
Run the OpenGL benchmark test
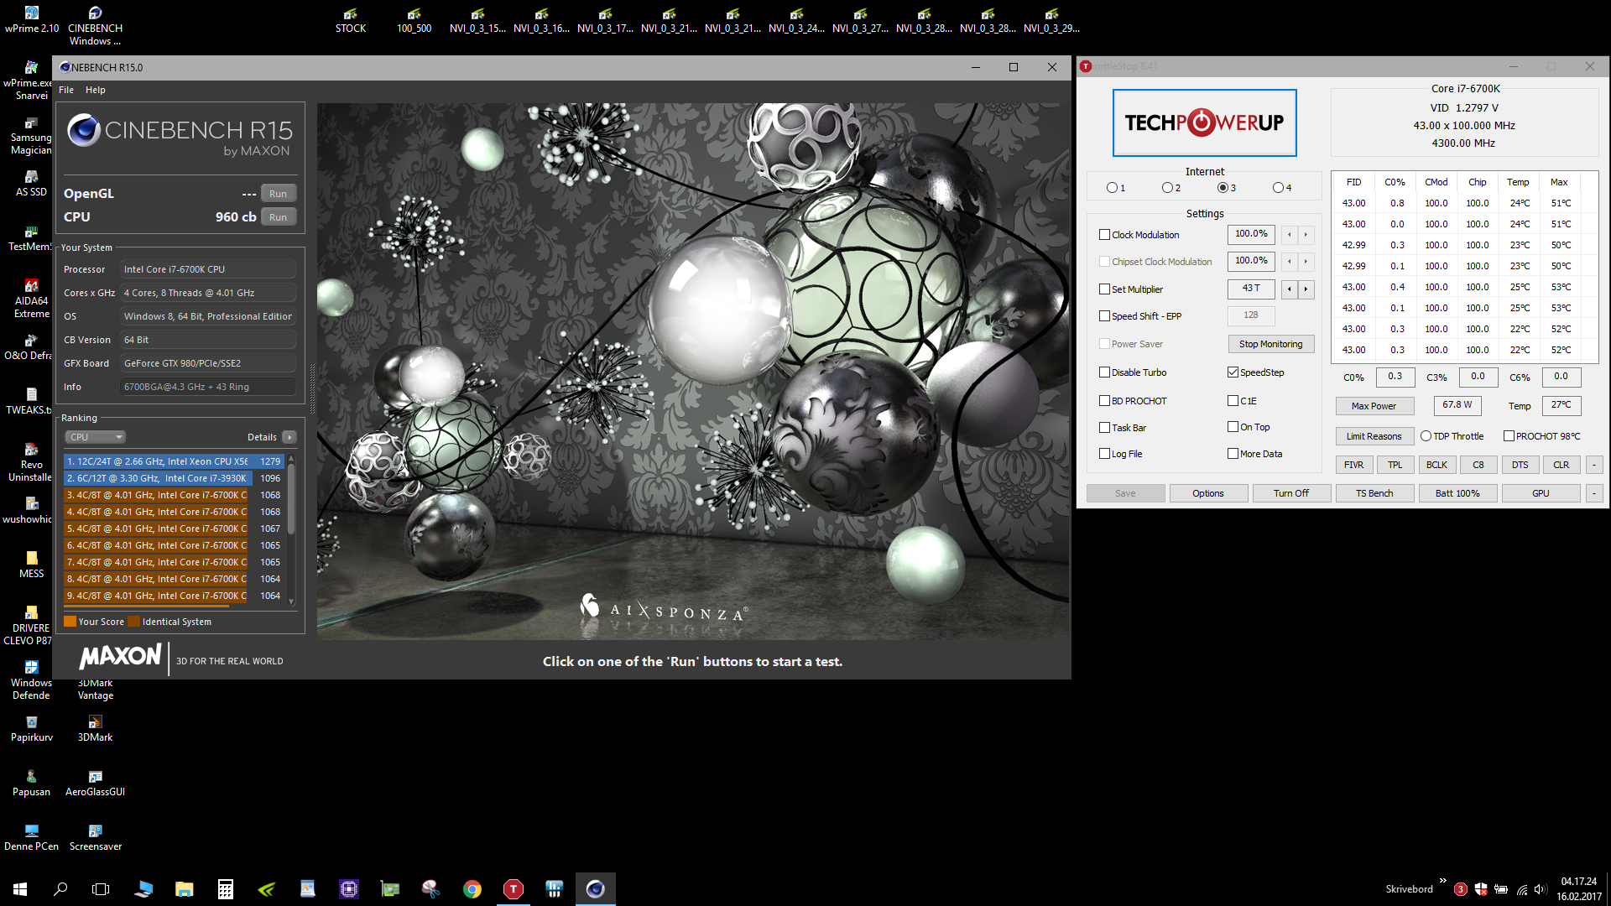(278, 194)
